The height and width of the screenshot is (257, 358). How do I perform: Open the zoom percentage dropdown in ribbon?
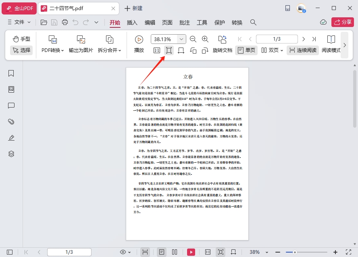[x=181, y=39]
